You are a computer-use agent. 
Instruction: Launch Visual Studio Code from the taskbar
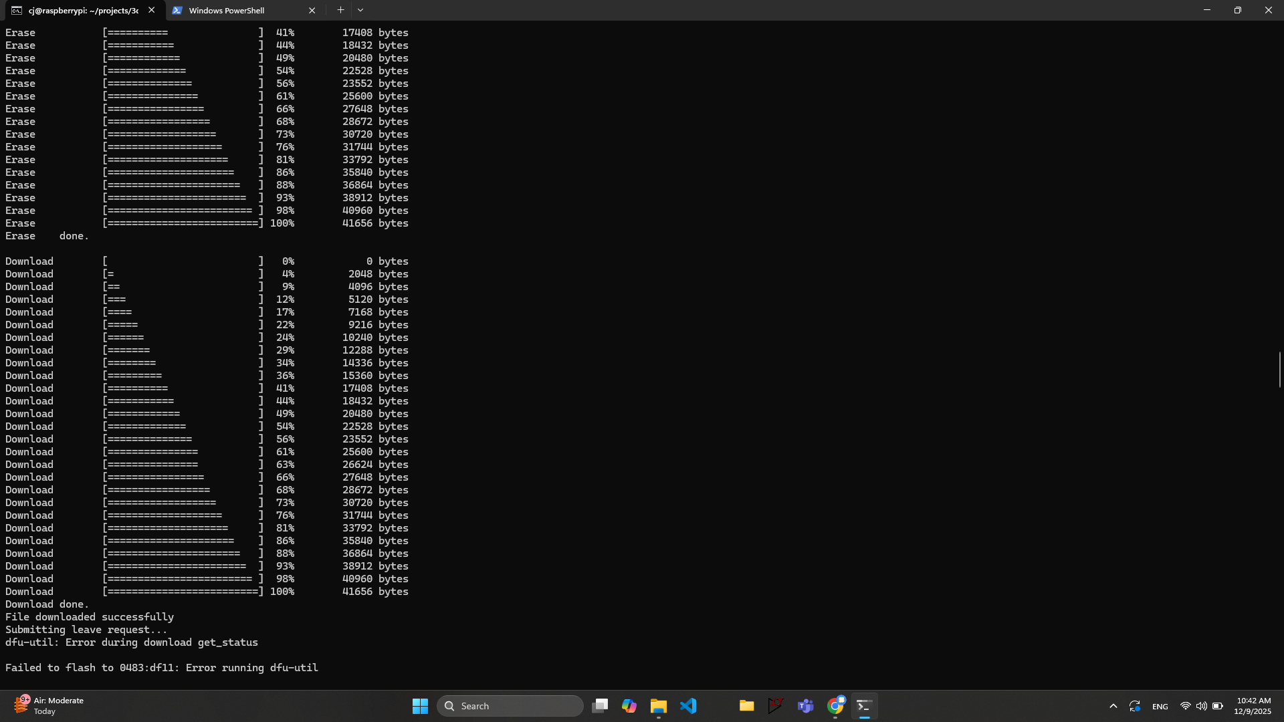tap(689, 705)
